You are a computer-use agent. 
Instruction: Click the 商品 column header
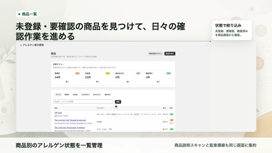coord(56,108)
